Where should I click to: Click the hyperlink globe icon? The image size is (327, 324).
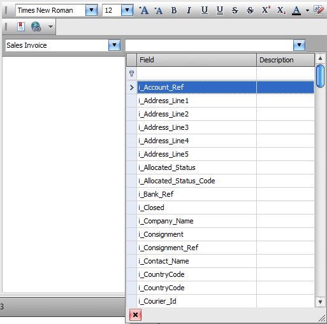pos(36,27)
